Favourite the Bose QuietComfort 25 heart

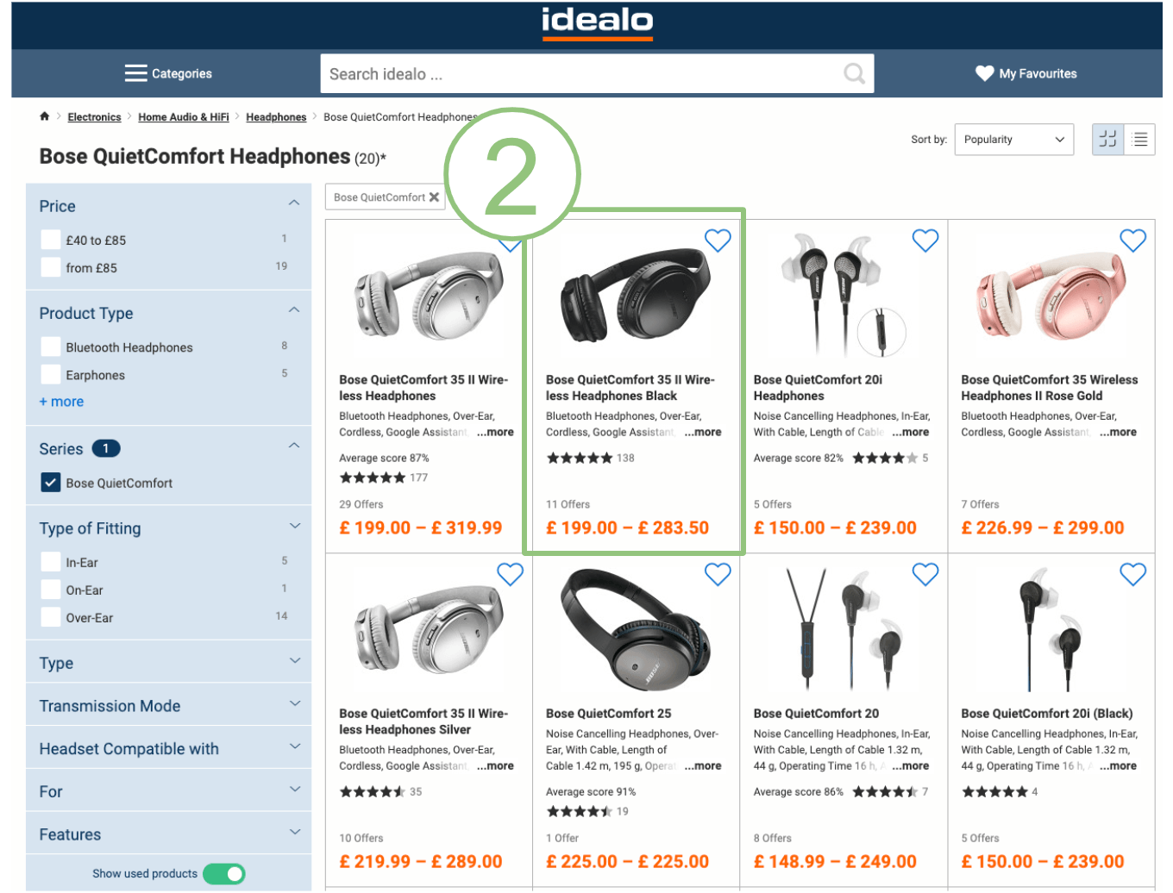point(718,574)
